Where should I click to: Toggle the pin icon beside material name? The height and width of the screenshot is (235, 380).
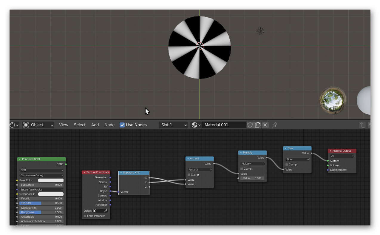[275, 125]
